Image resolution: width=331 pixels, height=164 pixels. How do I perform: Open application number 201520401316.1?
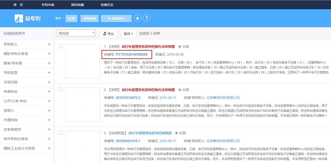pyautogui.click(x=128, y=141)
